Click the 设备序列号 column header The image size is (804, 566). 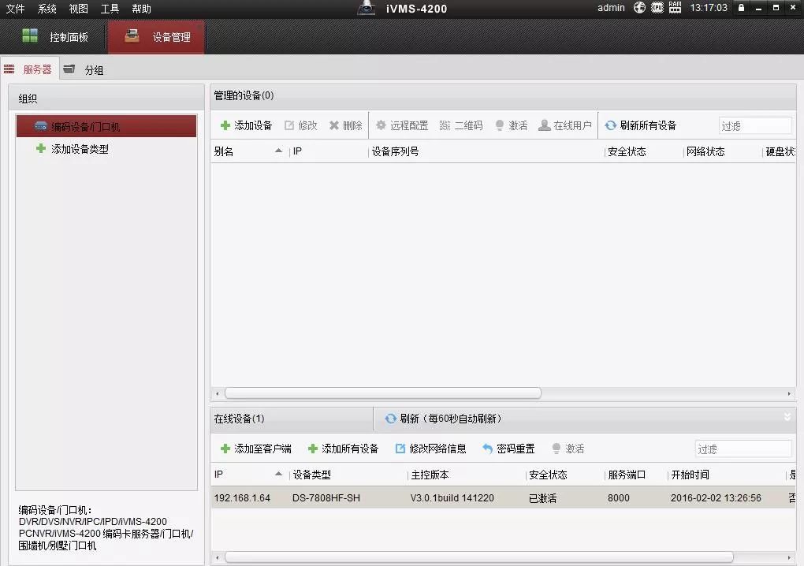(x=486, y=151)
